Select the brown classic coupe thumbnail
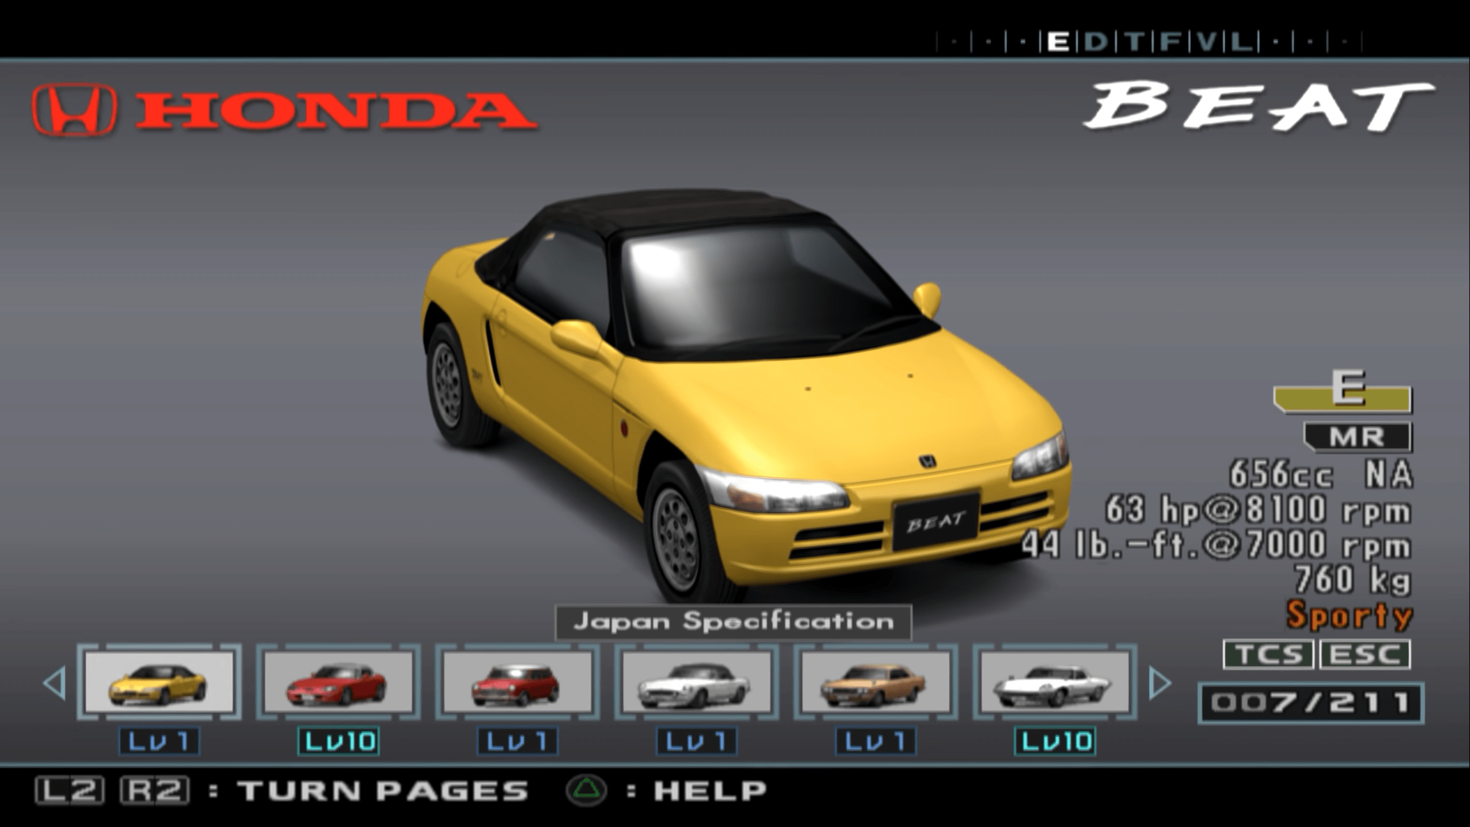The image size is (1470, 827). [x=875, y=682]
